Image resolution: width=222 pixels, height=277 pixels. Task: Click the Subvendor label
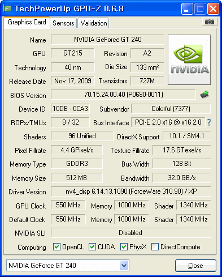click(114, 109)
